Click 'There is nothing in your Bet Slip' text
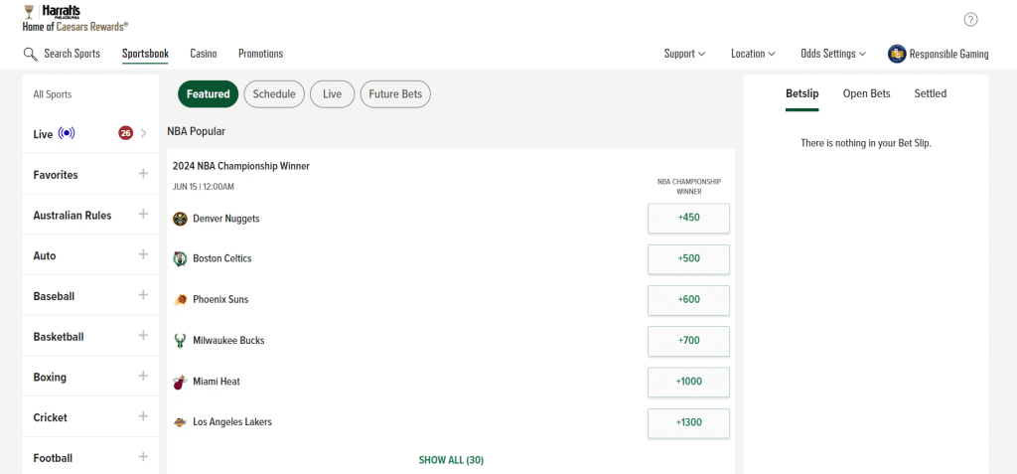The width and height of the screenshot is (1017, 474). 866,143
